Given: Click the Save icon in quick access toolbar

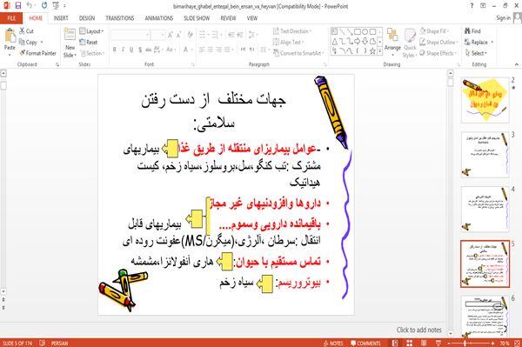Looking at the screenshot, I should (x=18, y=6).
